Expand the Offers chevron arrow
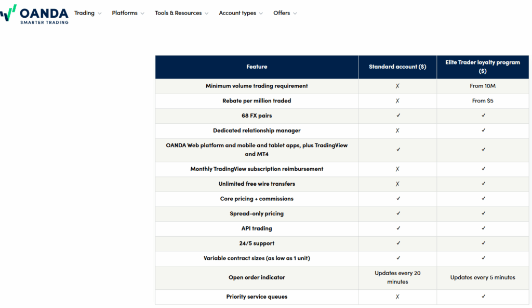532x308 pixels. (x=295, y=13)
